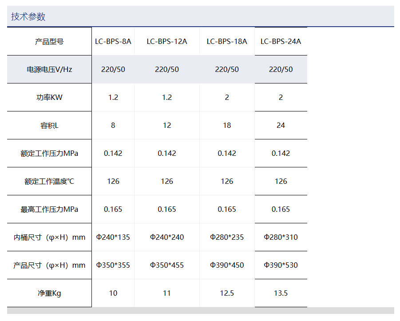400x321 pixels.
Task: Click the 容积L row label
Action: (x=49, y=125)
